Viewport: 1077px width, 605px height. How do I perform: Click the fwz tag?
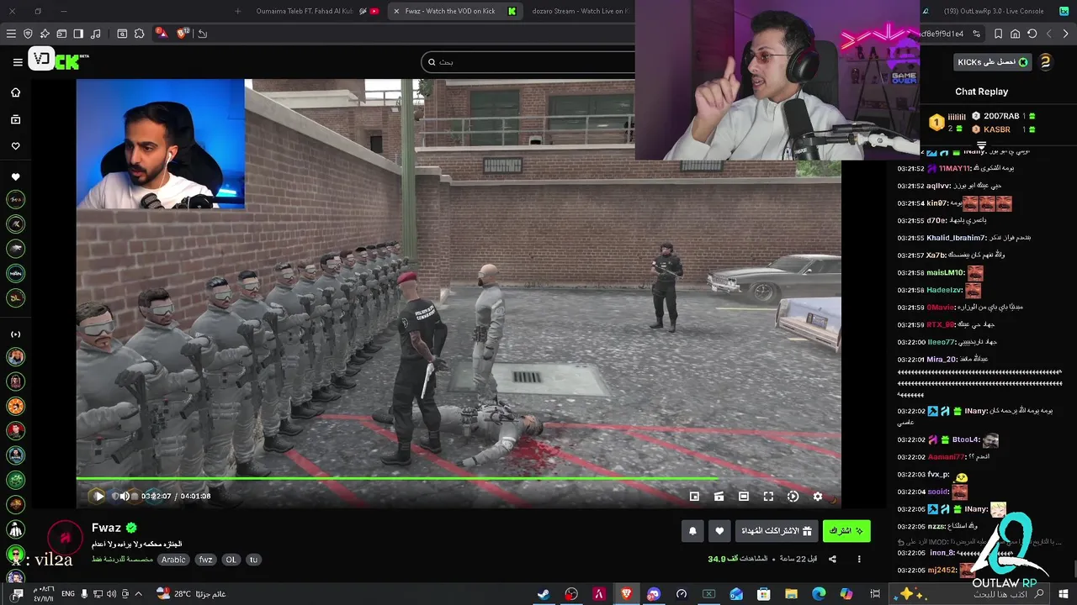[205, 560]
